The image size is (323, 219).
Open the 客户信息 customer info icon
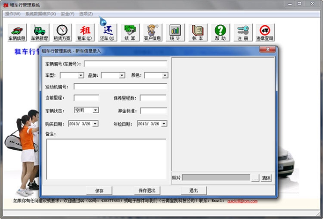153,32
